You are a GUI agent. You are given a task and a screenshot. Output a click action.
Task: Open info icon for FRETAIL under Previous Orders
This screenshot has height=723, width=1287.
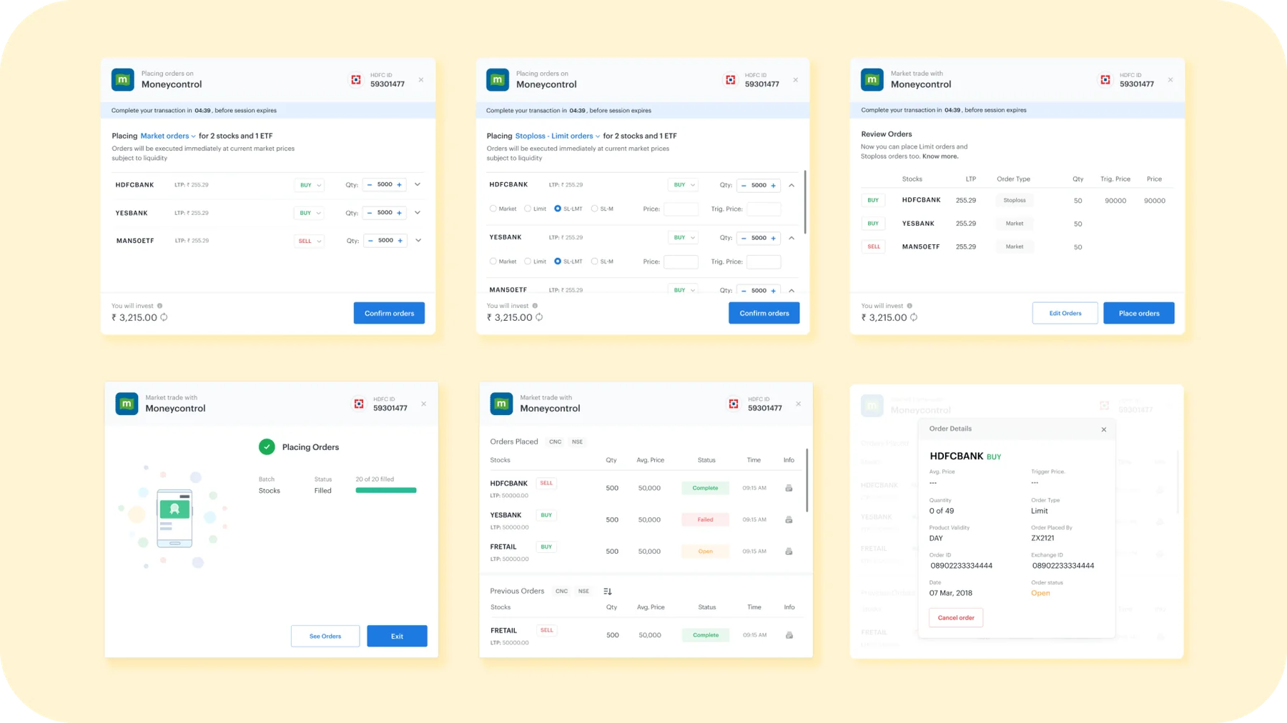click(x=789, y=635)
